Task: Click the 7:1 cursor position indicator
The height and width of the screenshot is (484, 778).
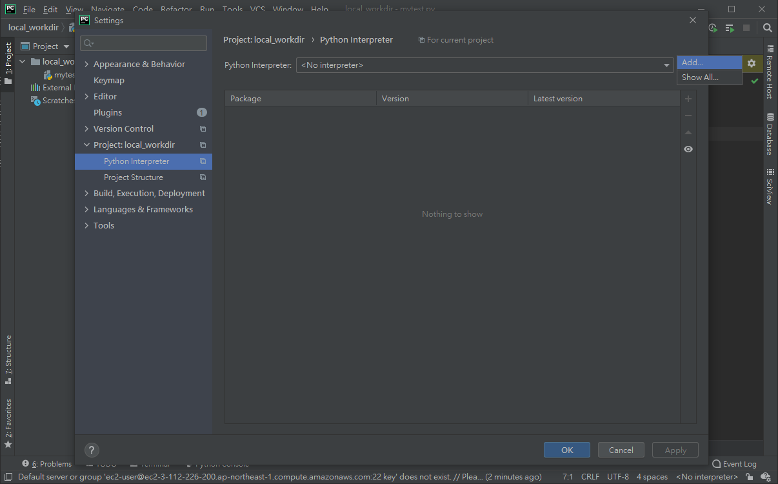Action: click(568, 477)
